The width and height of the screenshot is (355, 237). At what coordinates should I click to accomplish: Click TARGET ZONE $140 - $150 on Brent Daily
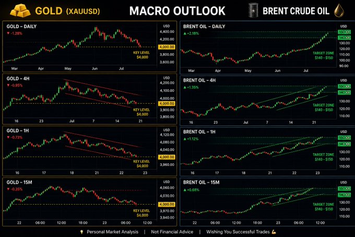coord(323,55)
